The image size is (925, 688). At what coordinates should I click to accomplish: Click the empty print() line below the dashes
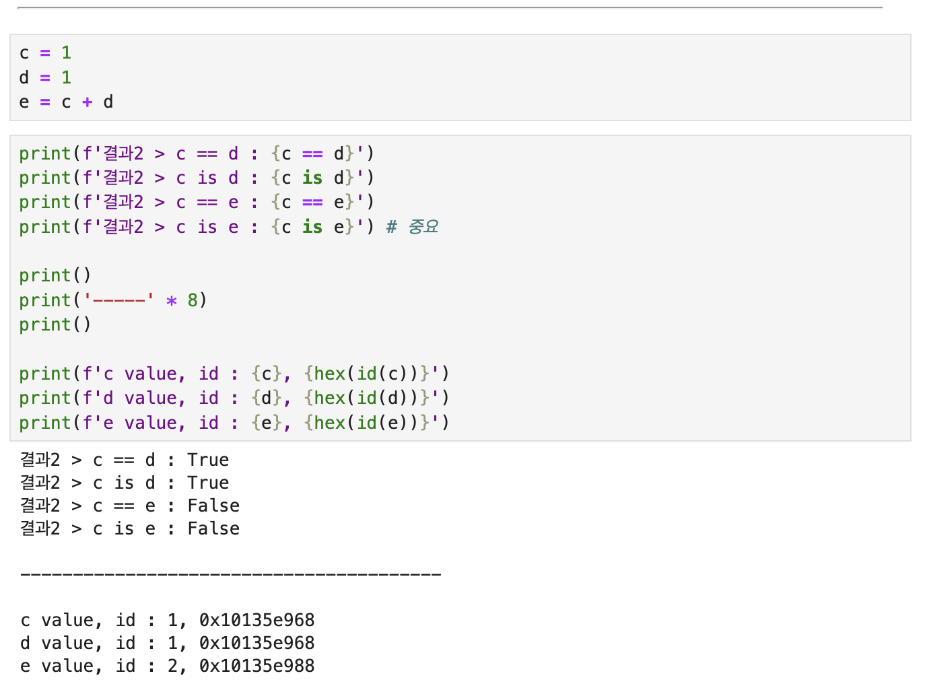coord(55,324)
